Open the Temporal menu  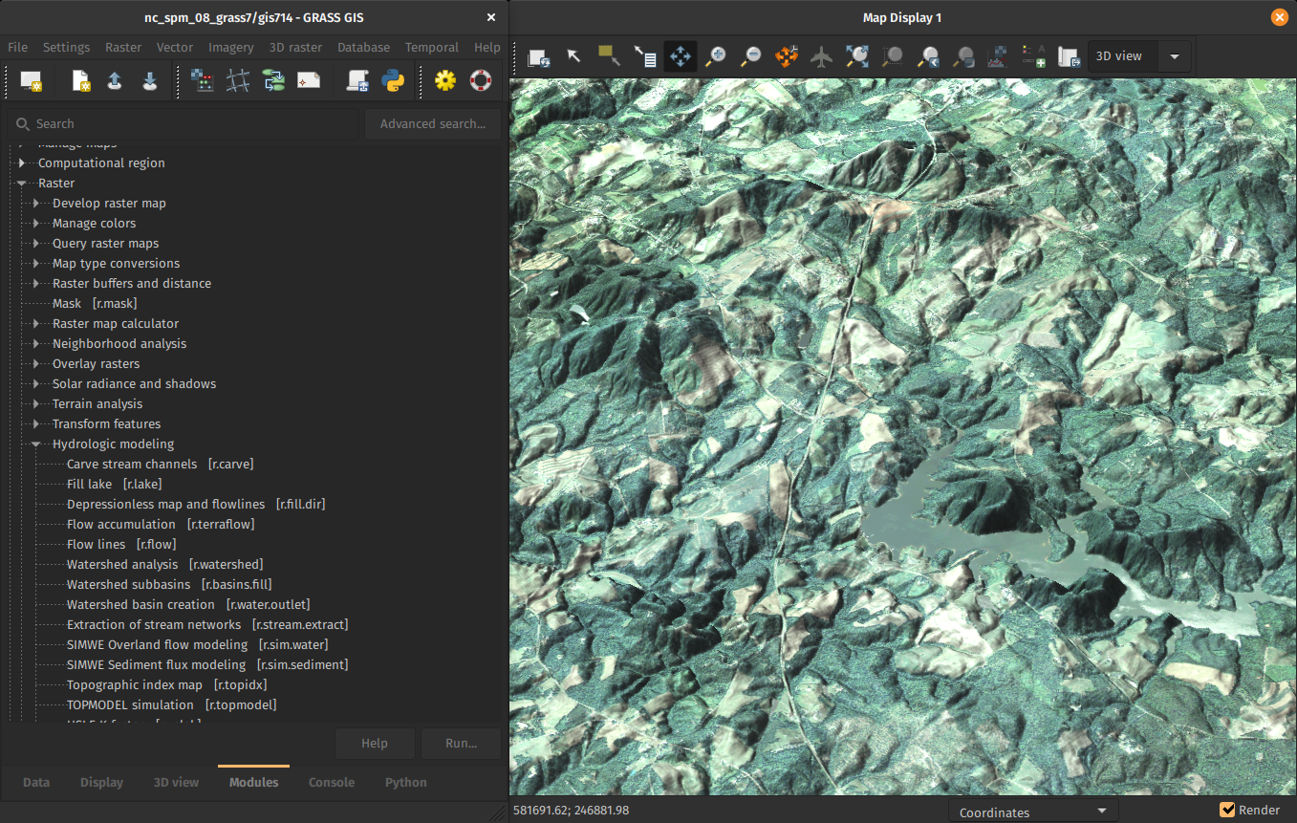pyautogui.click(x=432, y=47)
